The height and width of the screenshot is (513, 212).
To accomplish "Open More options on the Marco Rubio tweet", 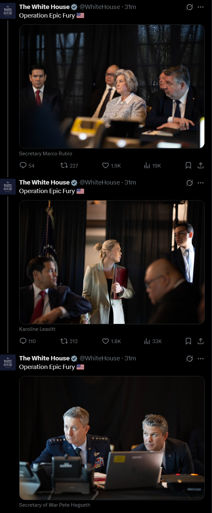I will (x=200, y=7).
